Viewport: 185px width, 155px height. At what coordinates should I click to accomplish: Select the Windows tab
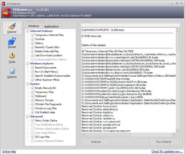click(x=34, y=26)
